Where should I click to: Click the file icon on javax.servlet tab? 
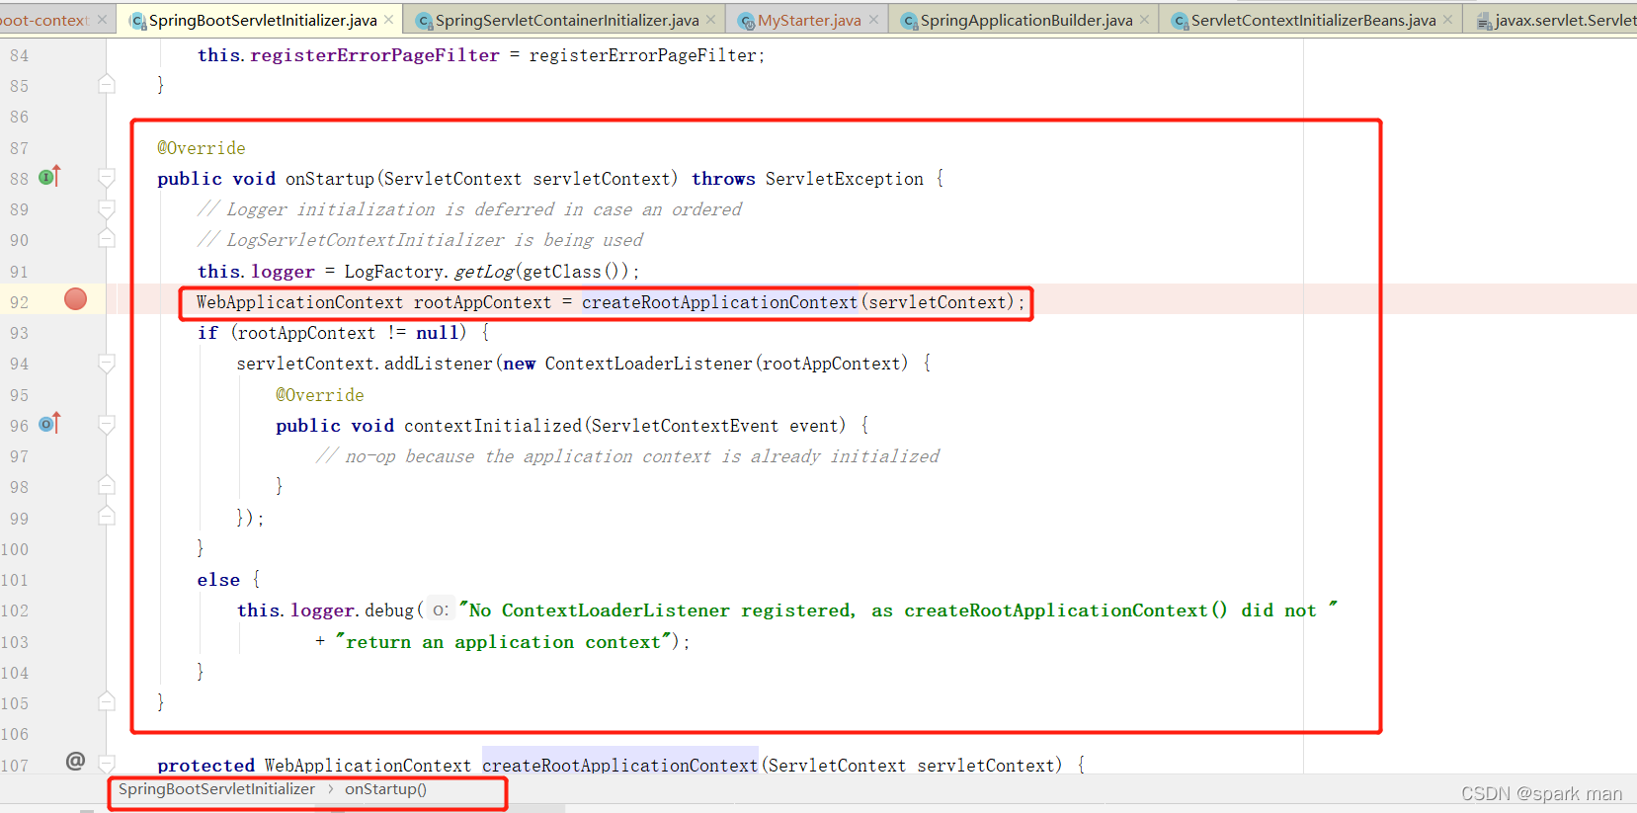tap(1484, 21)
